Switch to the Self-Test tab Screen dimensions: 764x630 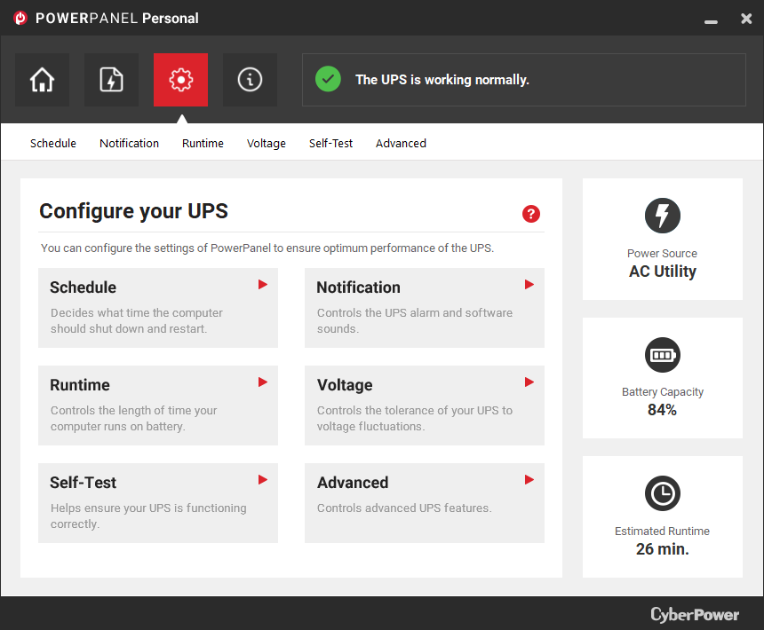330,144
